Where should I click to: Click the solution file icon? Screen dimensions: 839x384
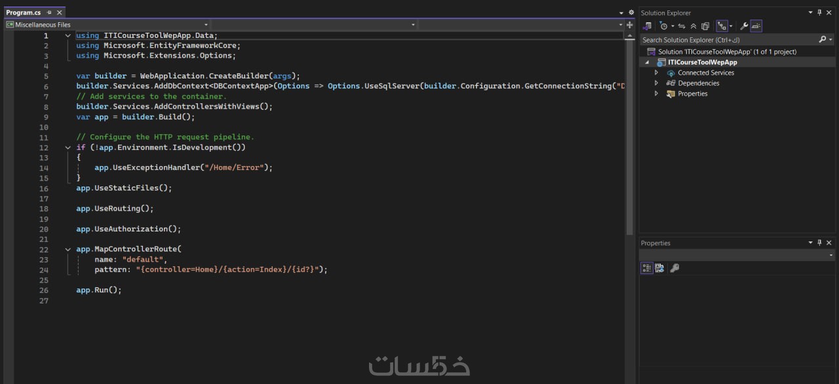[x=651, y=52]
